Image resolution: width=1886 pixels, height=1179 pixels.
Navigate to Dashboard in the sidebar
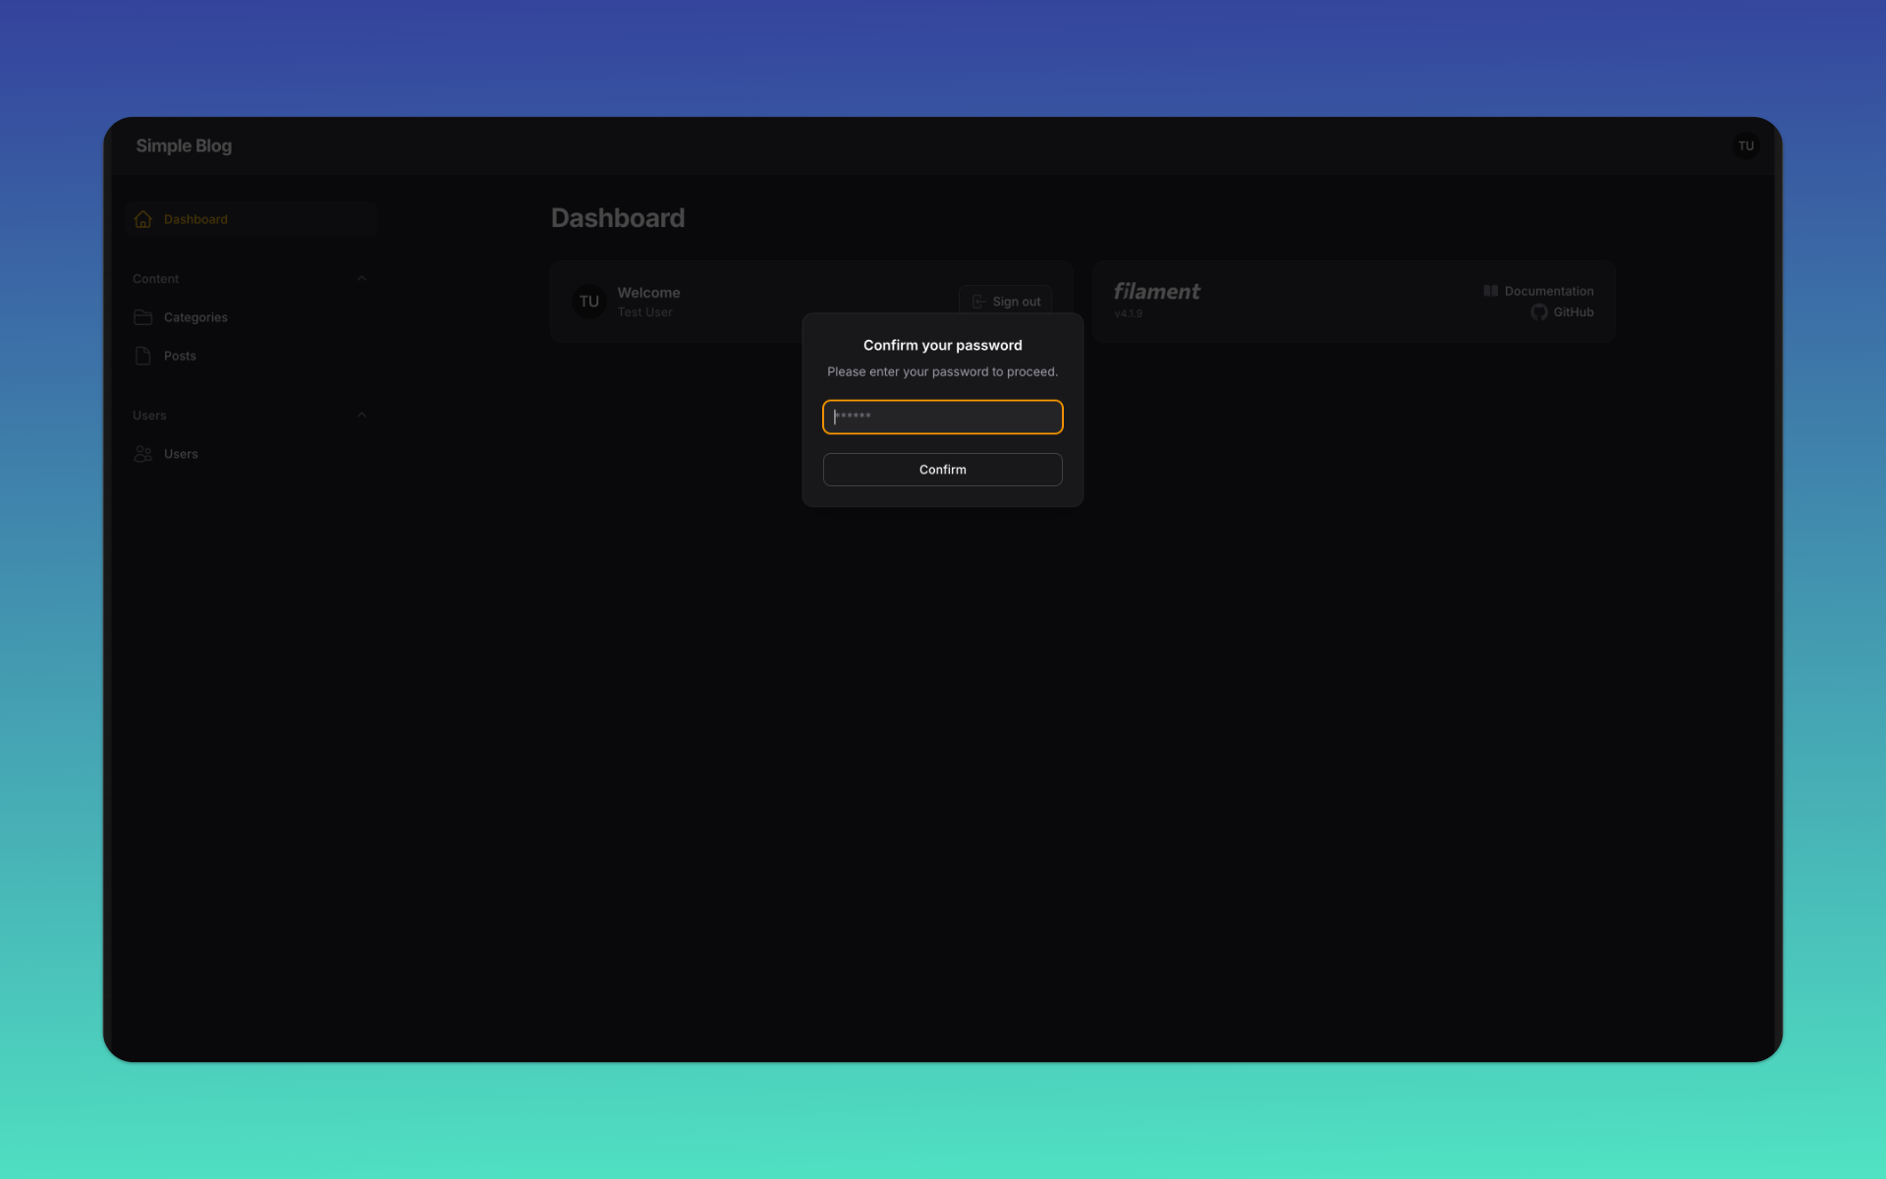point(195,219)
